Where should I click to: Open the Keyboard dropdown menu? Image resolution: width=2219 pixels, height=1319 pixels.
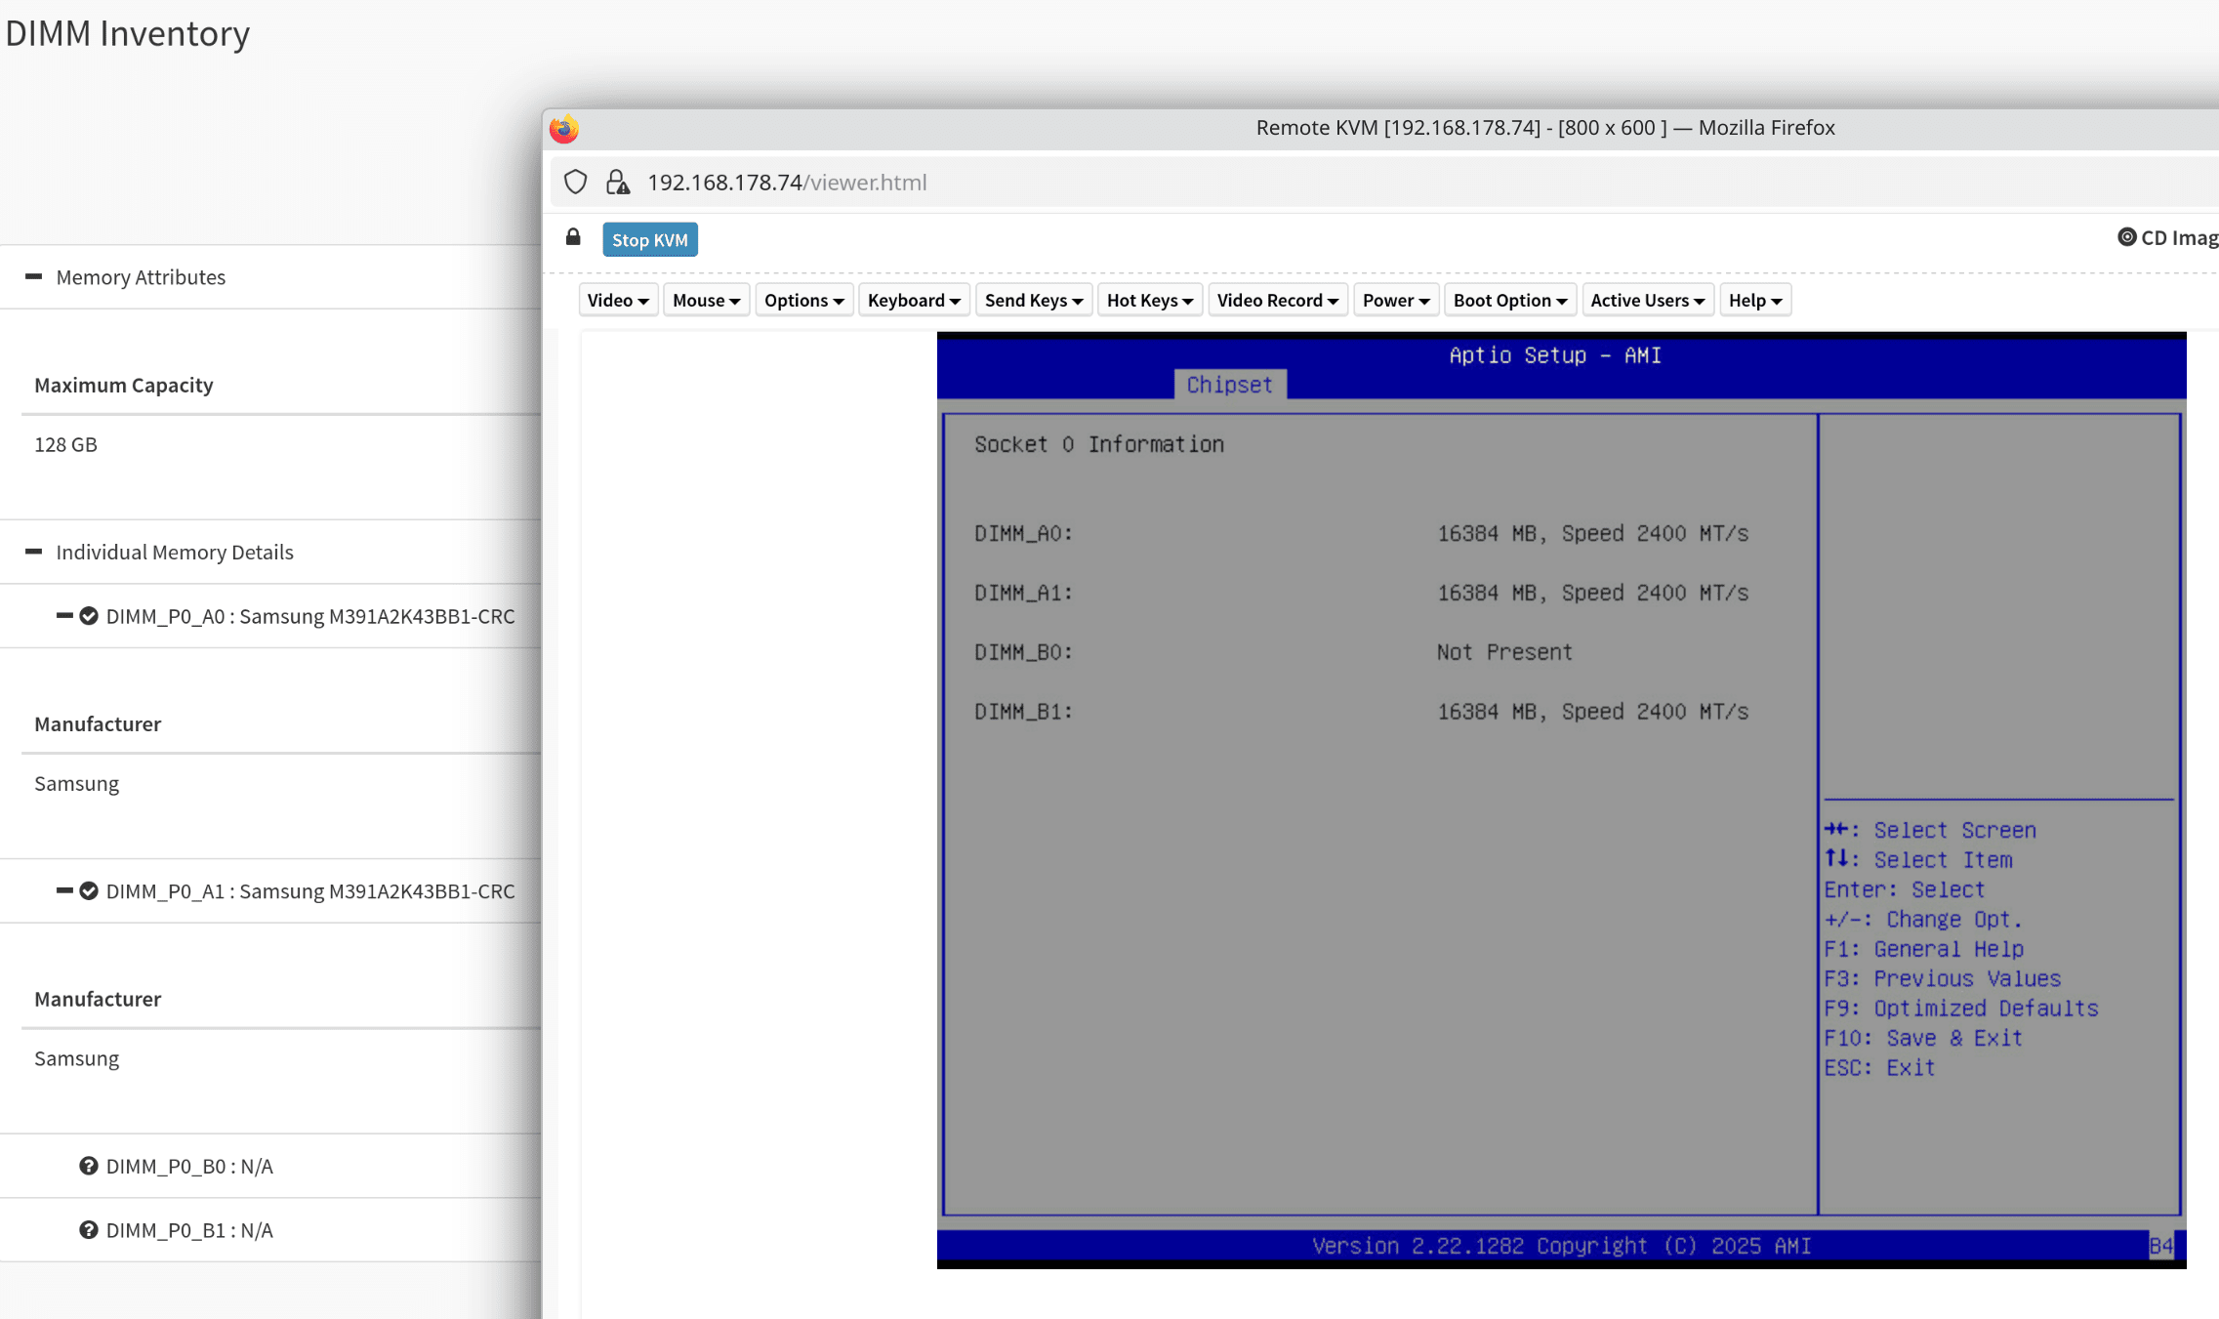pos(914,301)
